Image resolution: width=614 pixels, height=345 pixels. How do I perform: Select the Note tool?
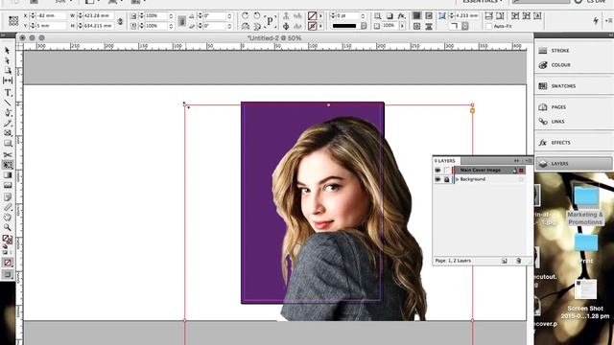click(8, 196)
